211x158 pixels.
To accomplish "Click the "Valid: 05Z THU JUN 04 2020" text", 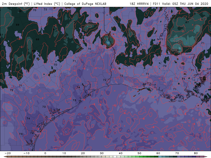I will click(185, 4).
